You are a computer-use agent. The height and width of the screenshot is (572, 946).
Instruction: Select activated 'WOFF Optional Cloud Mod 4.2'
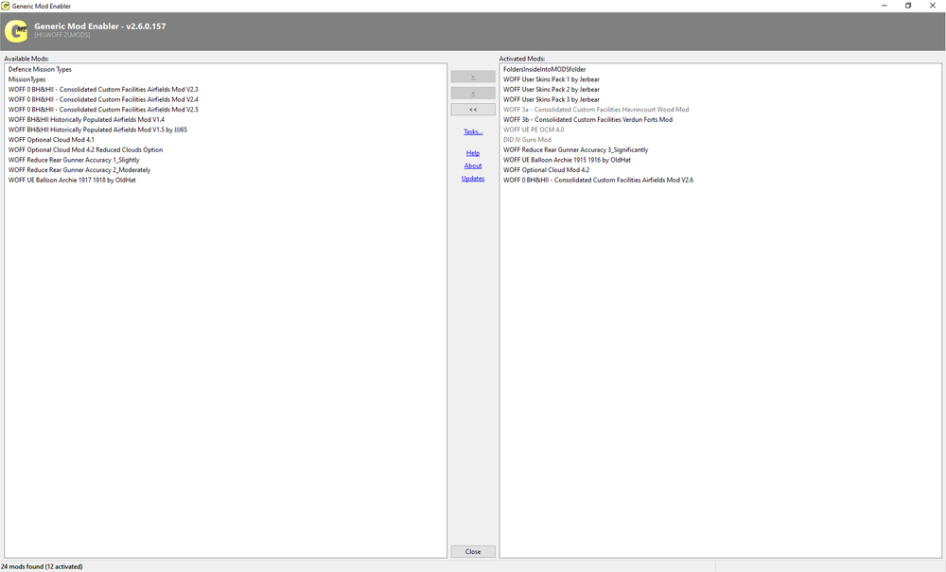(x=547, y=170)
